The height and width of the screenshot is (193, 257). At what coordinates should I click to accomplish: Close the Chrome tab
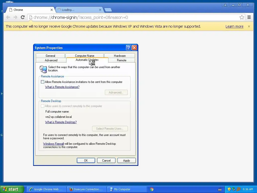pyautogui.click(x=52, y=10)
